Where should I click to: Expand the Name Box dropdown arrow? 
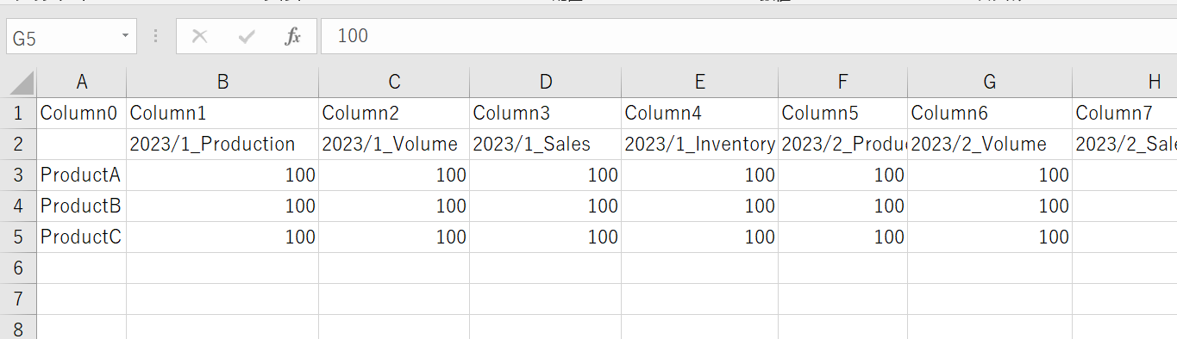pyautogui.click(x=125, y=36)
